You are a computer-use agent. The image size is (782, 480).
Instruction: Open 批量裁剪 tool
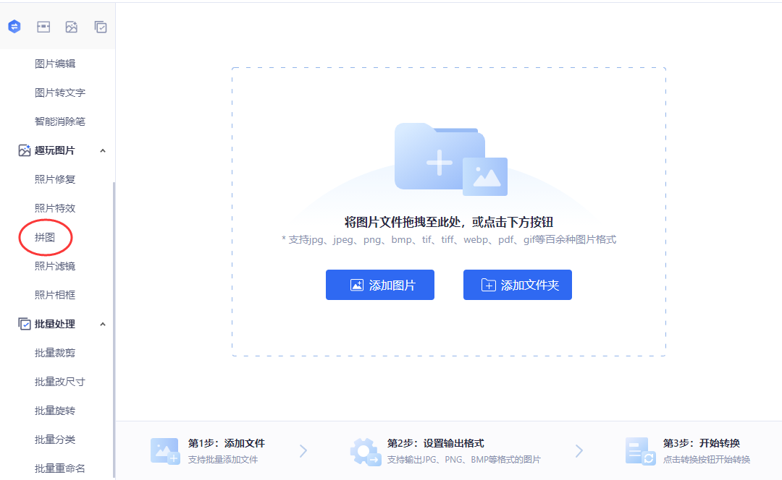(x=55, y=353)
